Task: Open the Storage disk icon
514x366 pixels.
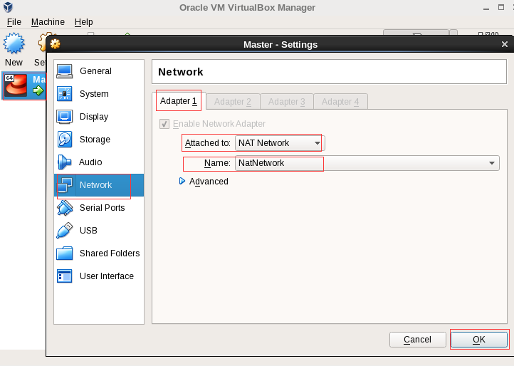Action: [65, 140]
